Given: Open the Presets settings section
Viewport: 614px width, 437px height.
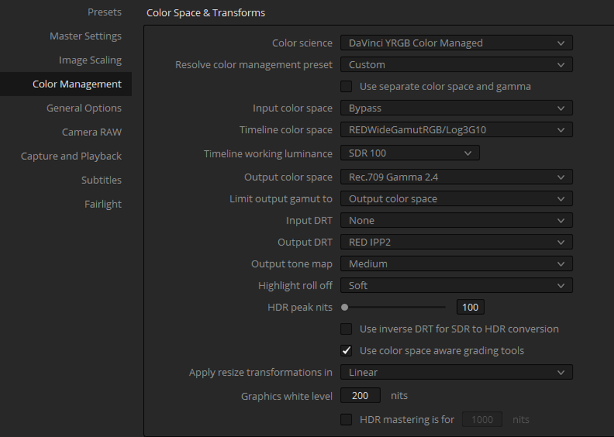Looking at the screenshot, I should click(104, 12).
